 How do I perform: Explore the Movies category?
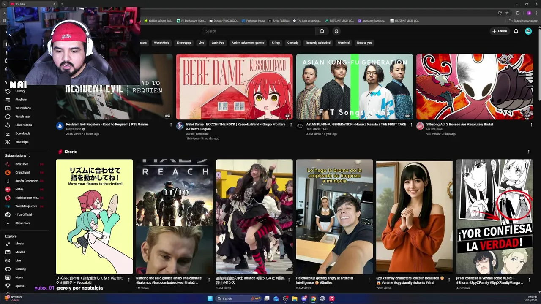tap(20, 252)
